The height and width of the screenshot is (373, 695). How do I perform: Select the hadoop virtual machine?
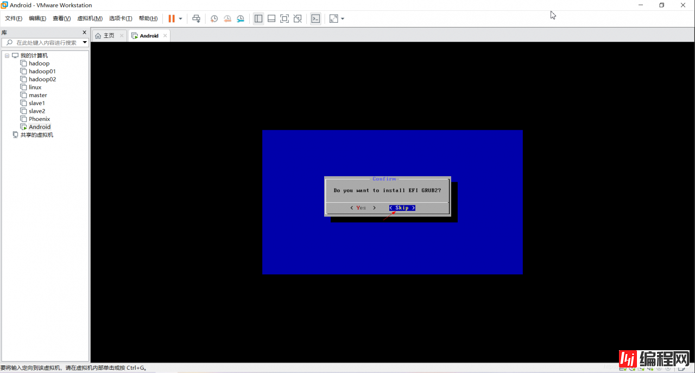coord(39,63)
